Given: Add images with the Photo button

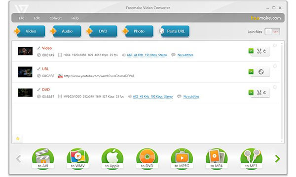Looking at the screenshot, I should 138,31.
